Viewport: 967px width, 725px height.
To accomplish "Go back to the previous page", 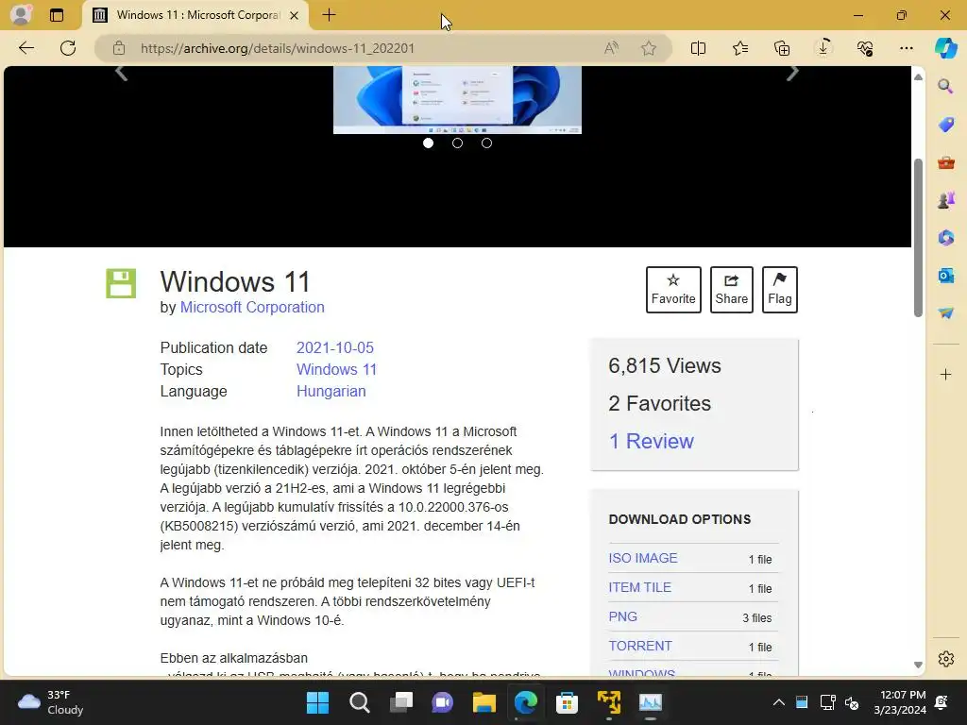I will click(25, 48).
